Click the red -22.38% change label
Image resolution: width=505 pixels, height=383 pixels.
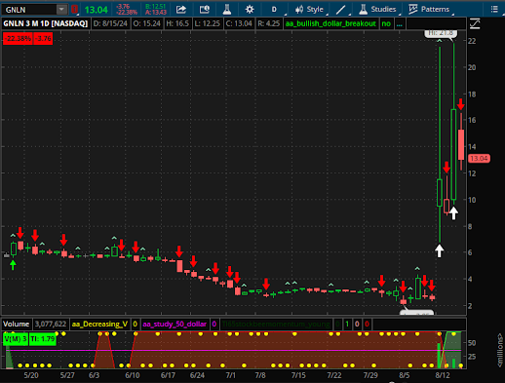18,39
